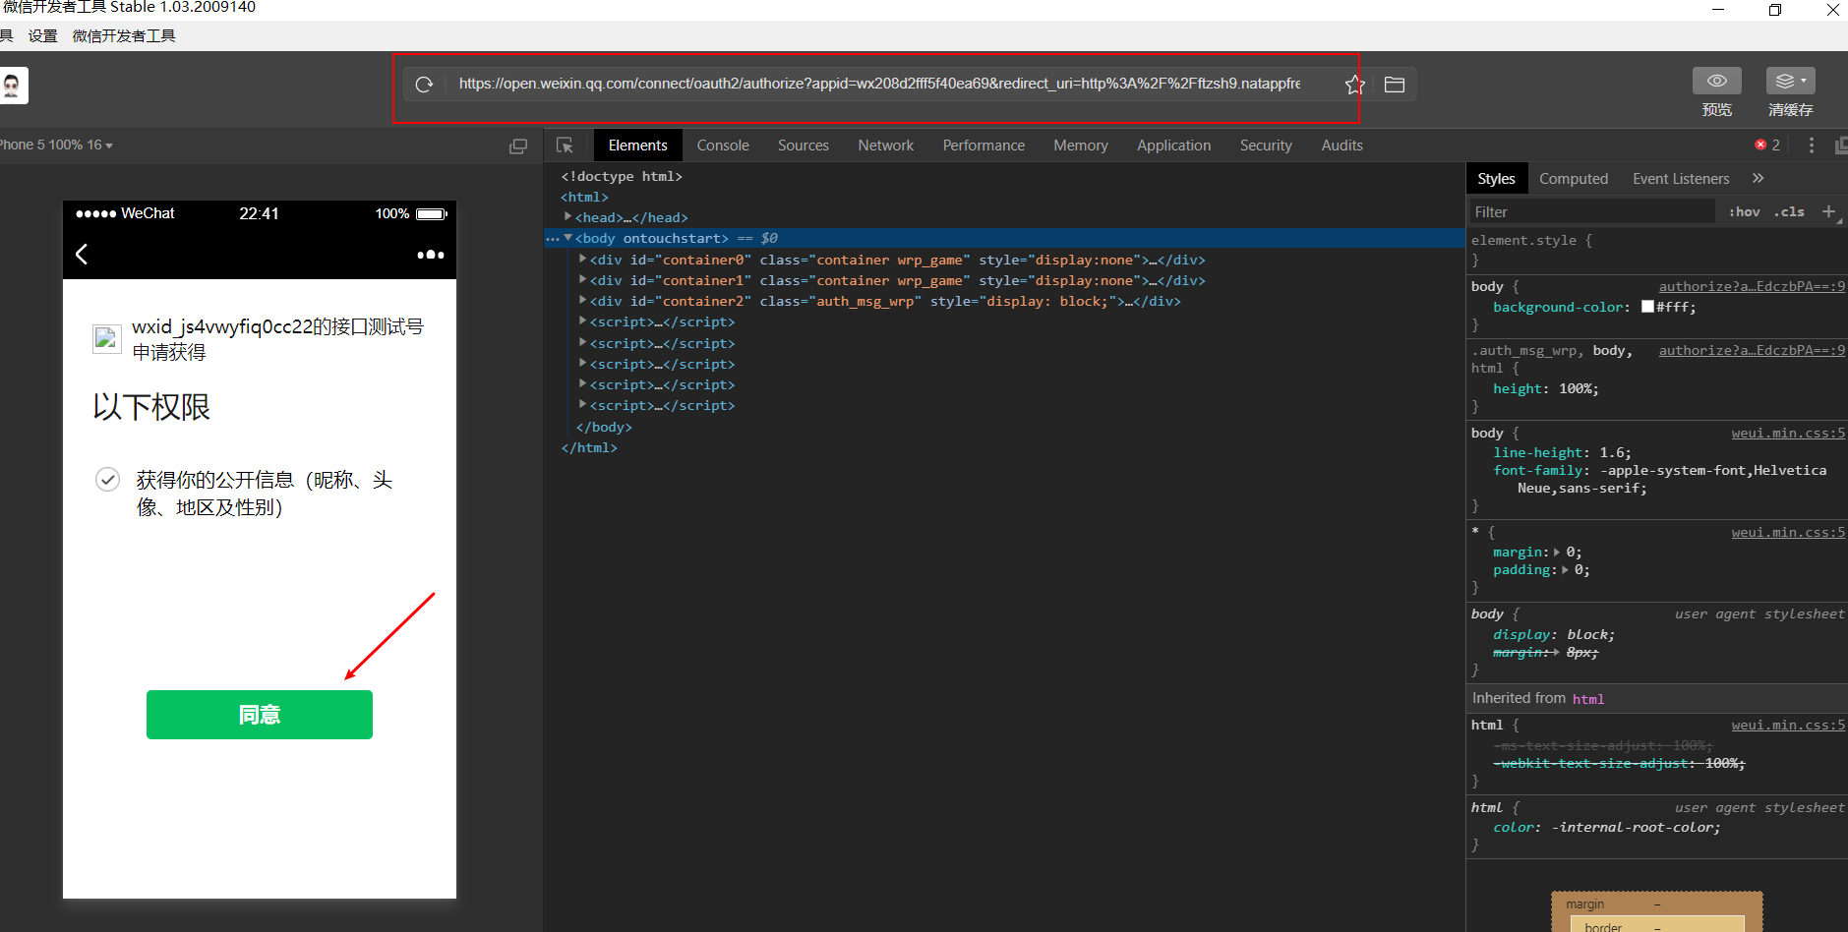Screen dimensions: 1848x932
Task: Click the red error count indicator
Action: point(1767,146)
